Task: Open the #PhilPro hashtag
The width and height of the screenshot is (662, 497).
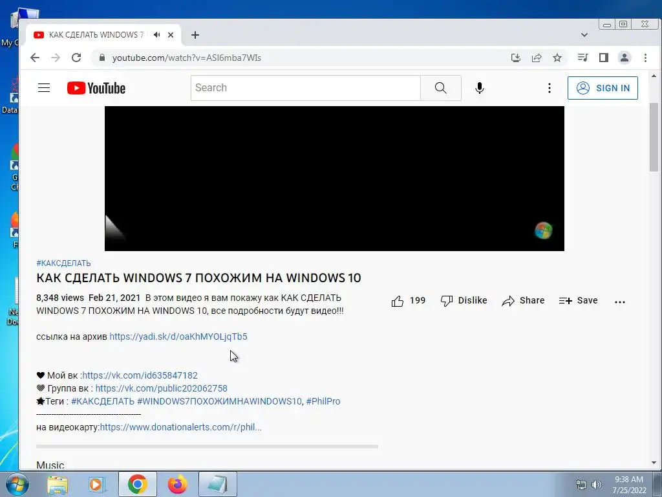Action: click(x=323, y=401)
